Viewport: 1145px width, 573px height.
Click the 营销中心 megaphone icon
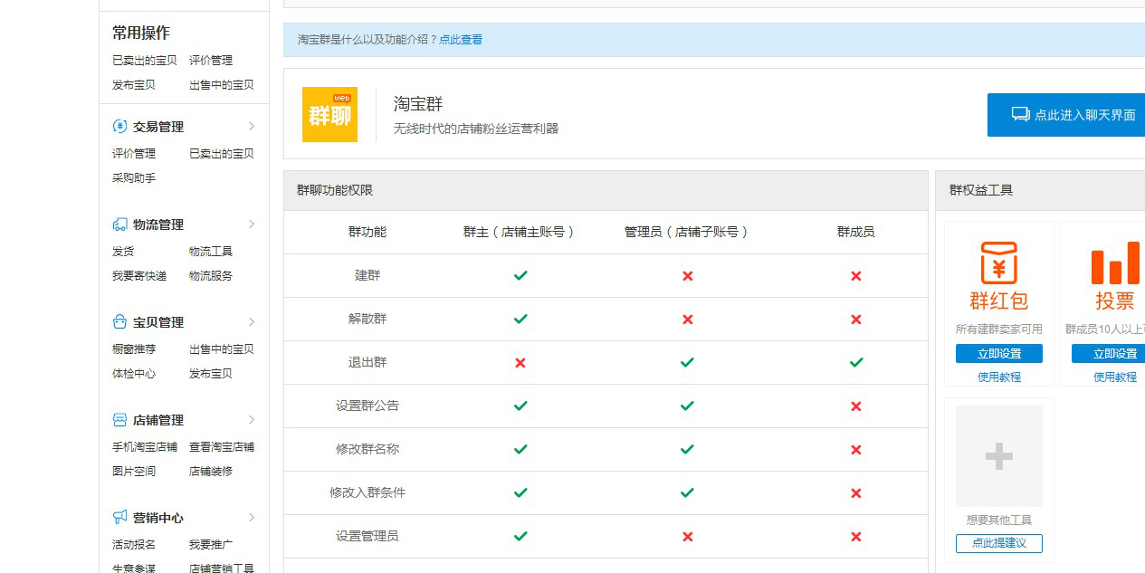pos(119,518)
